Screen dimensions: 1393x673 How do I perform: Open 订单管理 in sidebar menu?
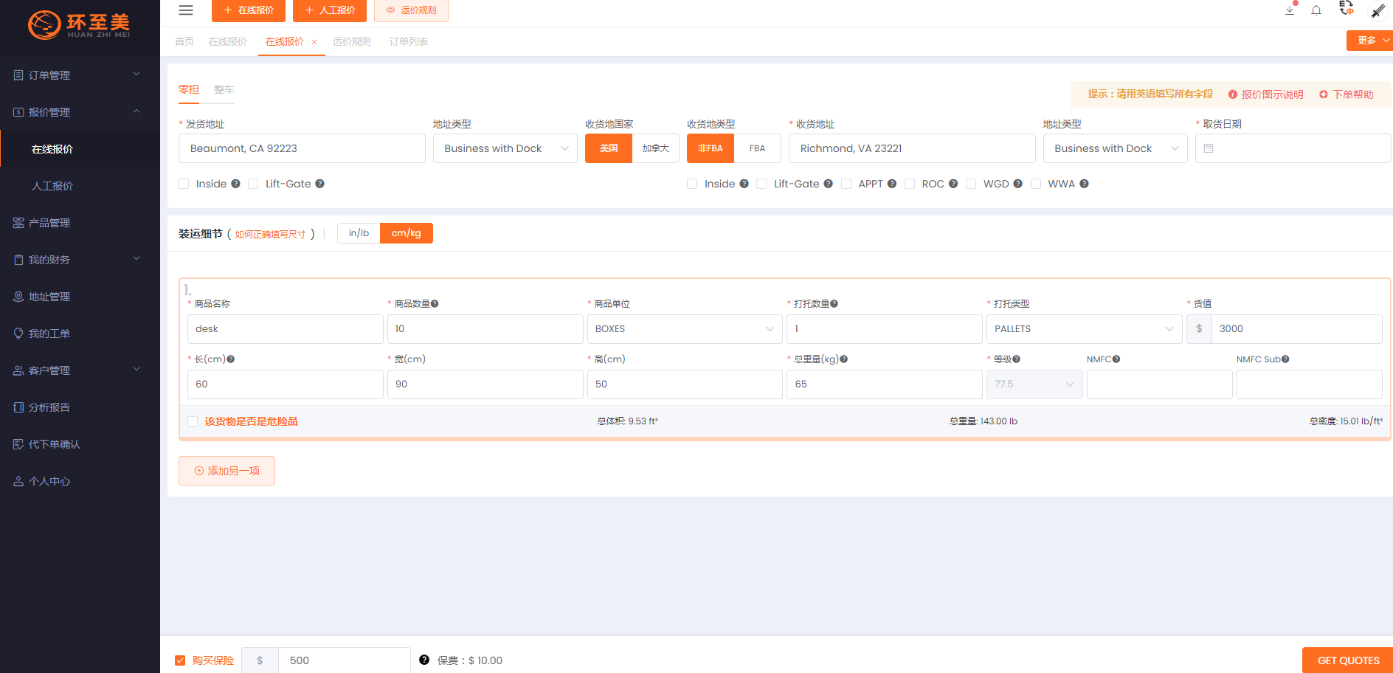77,75
